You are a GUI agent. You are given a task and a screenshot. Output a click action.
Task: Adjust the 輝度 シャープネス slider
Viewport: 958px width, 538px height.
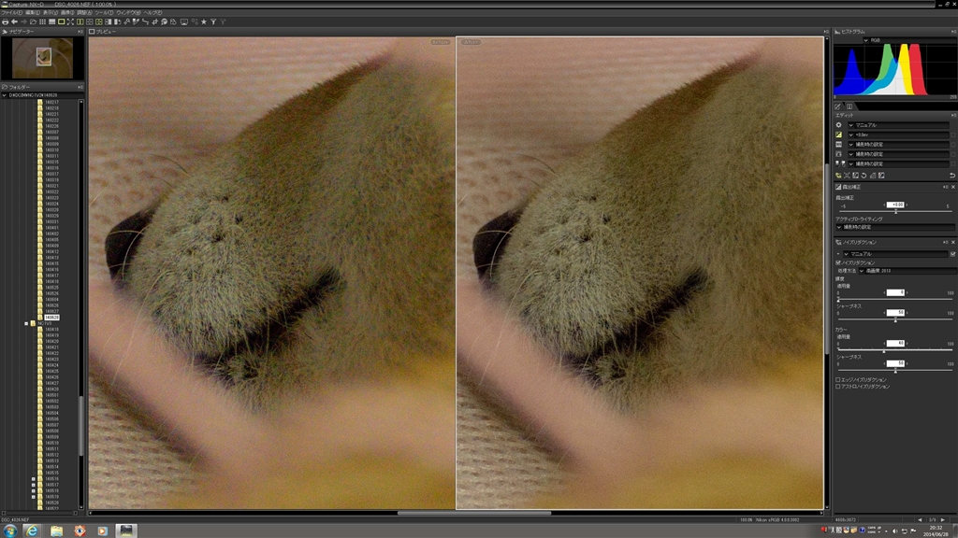point(895,319)
